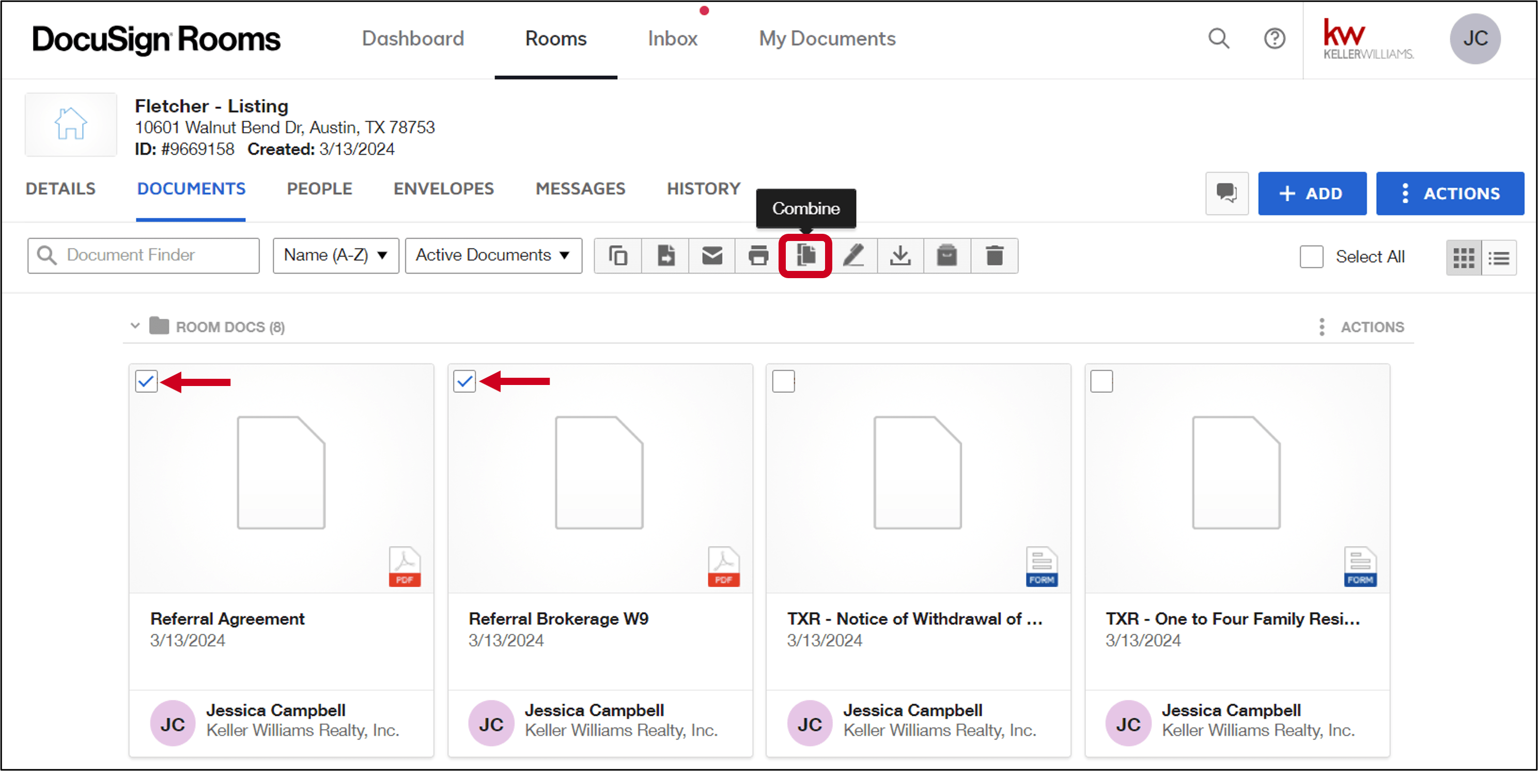Uncheck the Referral Agreement document checkbox
1538x771 pixels.
(x=146, y=381)
